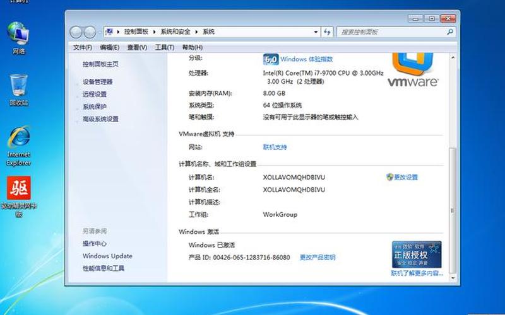
Task: Click the 系统 breadcrumb
Action: tap(208, 32)
